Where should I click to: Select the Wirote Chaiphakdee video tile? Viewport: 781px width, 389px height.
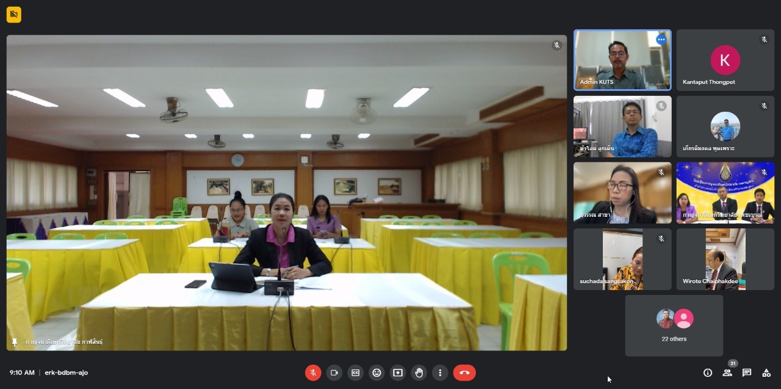point(725,259)
